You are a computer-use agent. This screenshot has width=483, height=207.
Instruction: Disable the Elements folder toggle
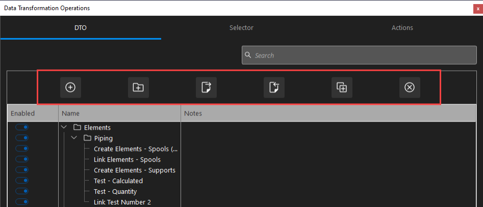click(22, 127)
